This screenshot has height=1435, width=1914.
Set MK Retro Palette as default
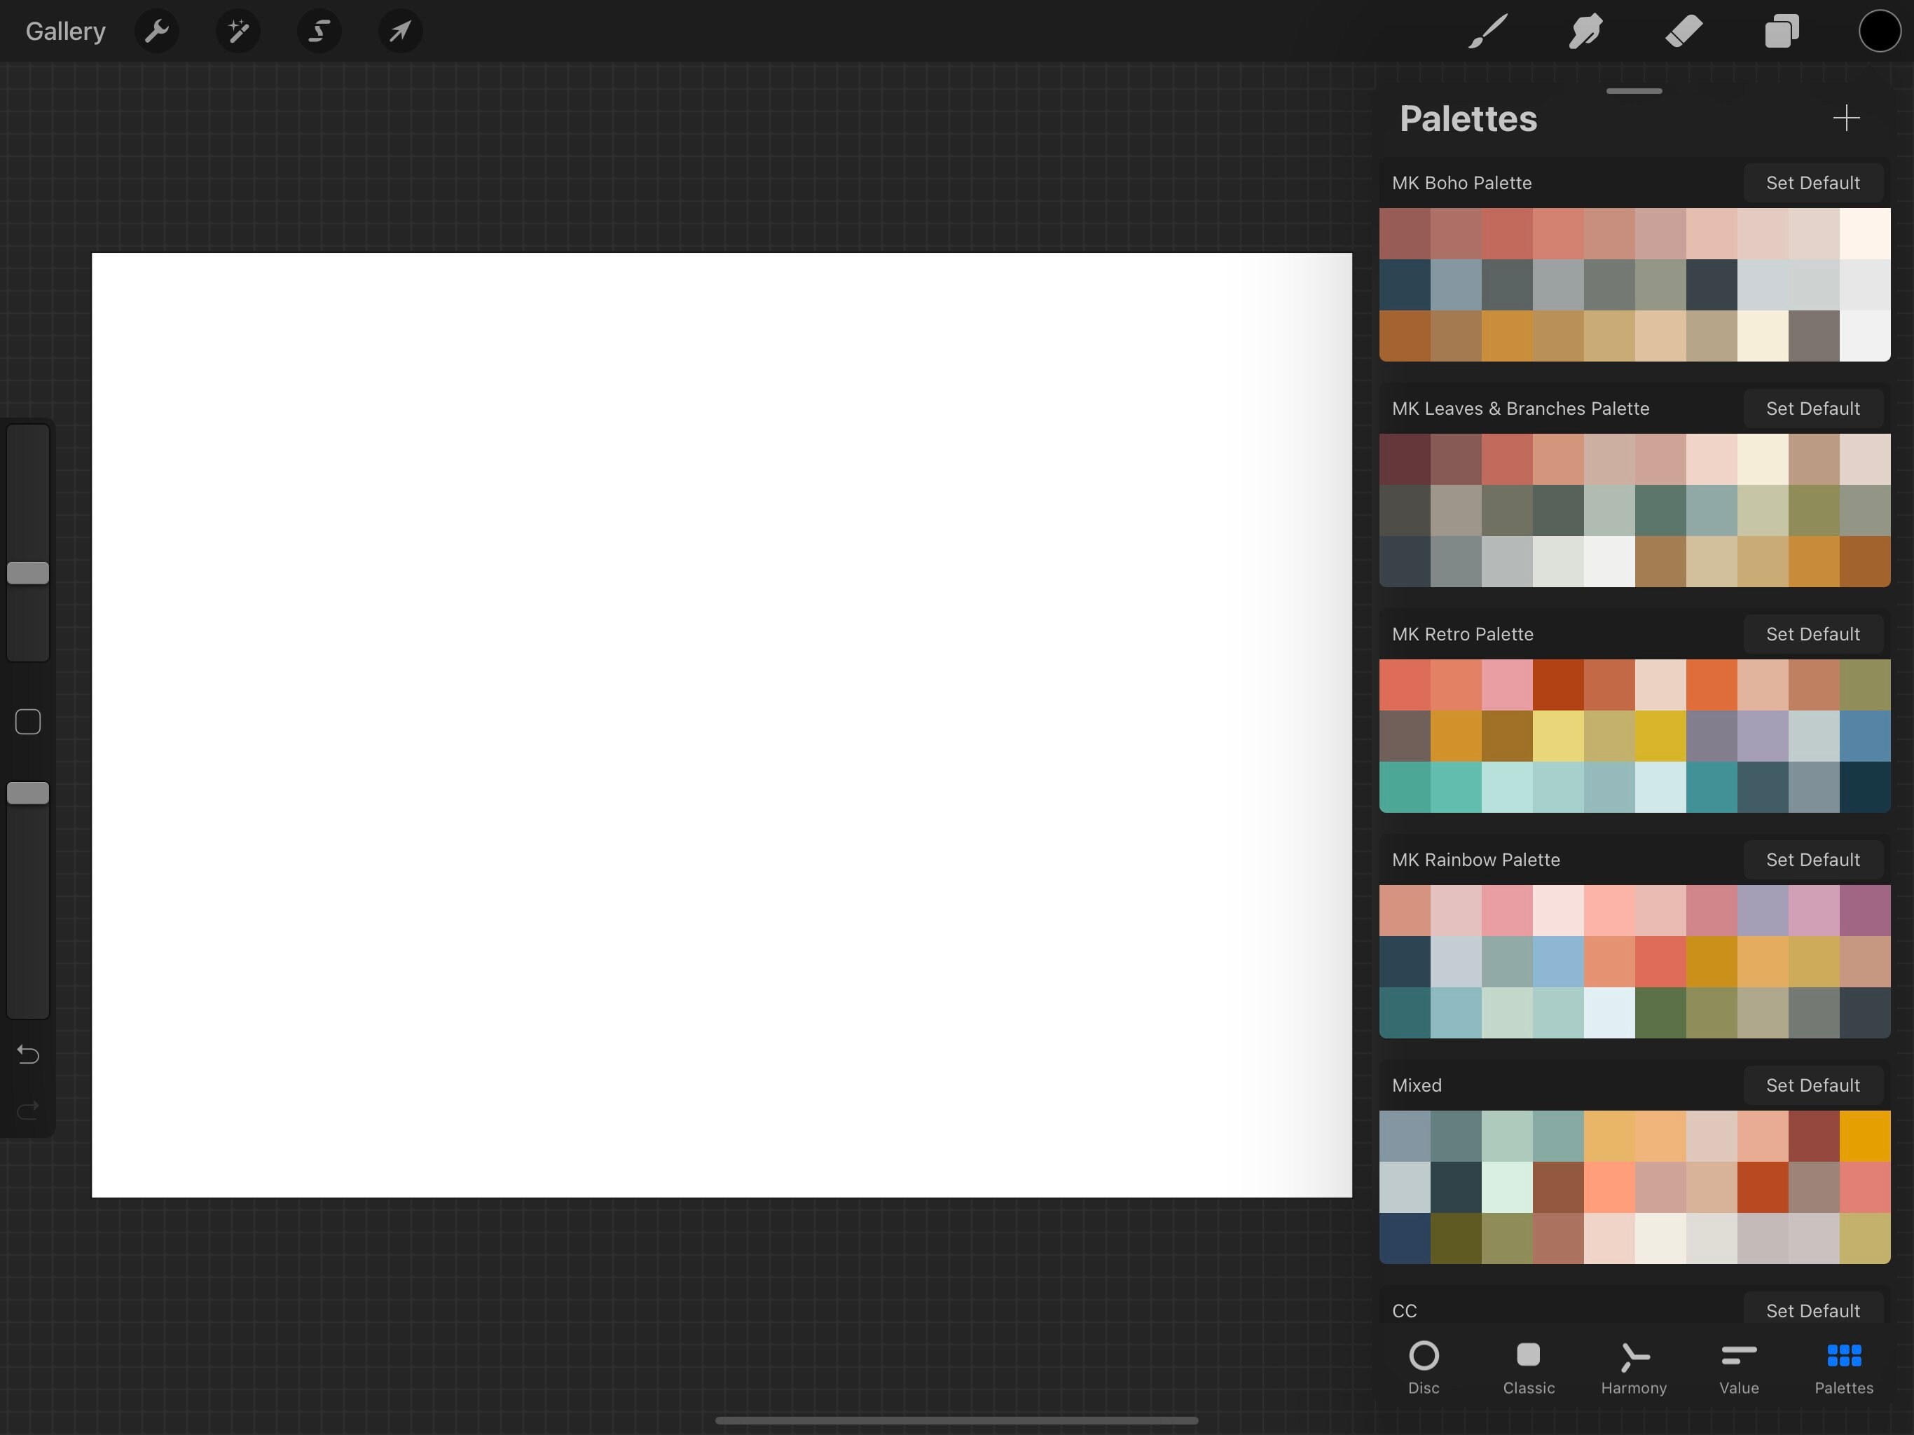coord(1812,633)
